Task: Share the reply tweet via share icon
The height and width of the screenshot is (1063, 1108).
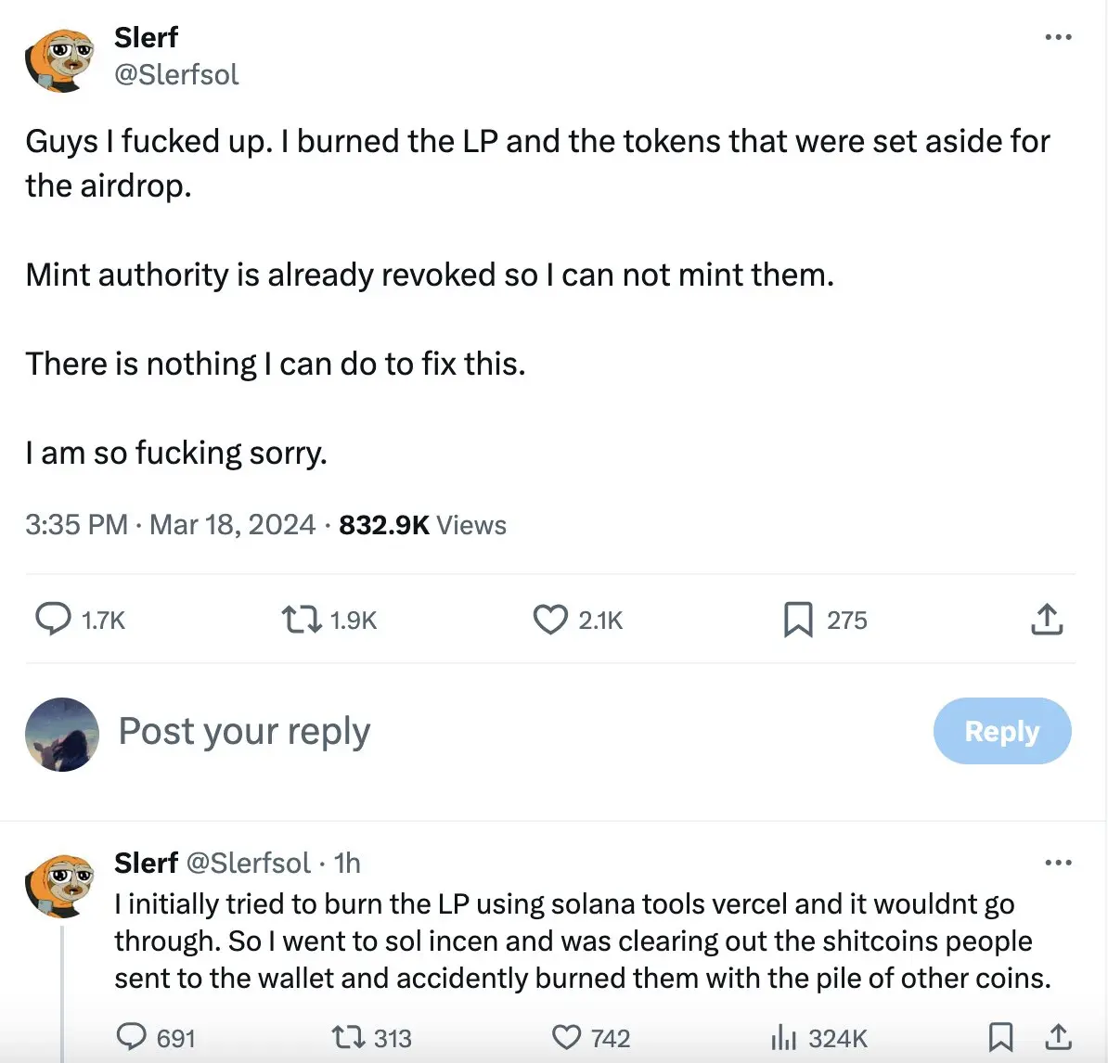Action: [x=1058, y=1037]
